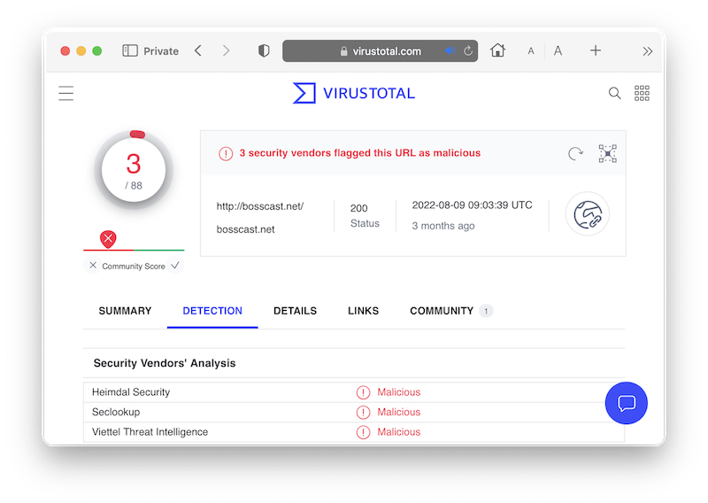Reanalyze URL with the circular arrow
Screen dimensions: 708x503
pyautogui.click(x=576, y=154)
